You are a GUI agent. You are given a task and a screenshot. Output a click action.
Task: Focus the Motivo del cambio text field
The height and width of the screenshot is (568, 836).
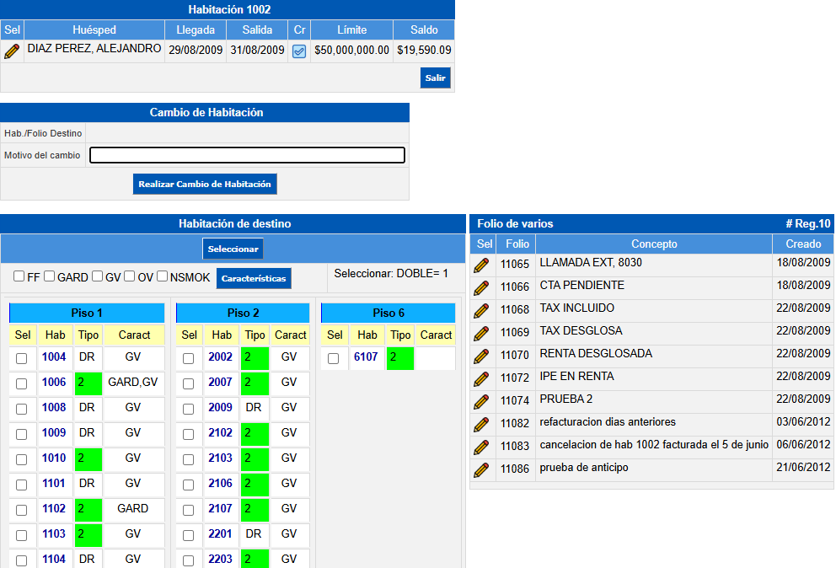[x=247, y=155]
